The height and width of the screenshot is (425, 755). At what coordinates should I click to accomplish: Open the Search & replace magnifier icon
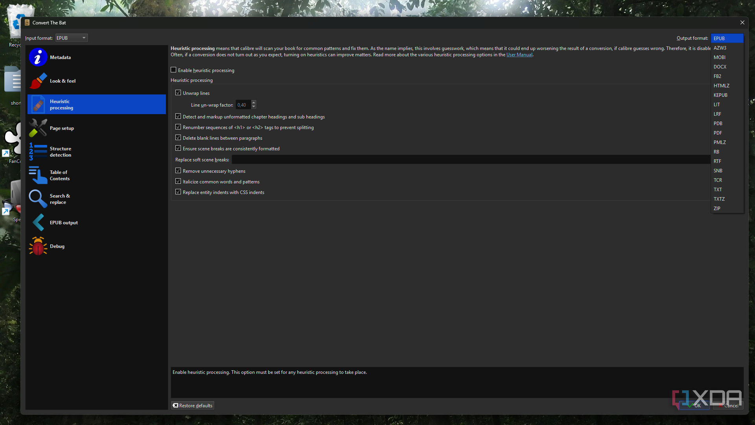[x=38, y=199]
